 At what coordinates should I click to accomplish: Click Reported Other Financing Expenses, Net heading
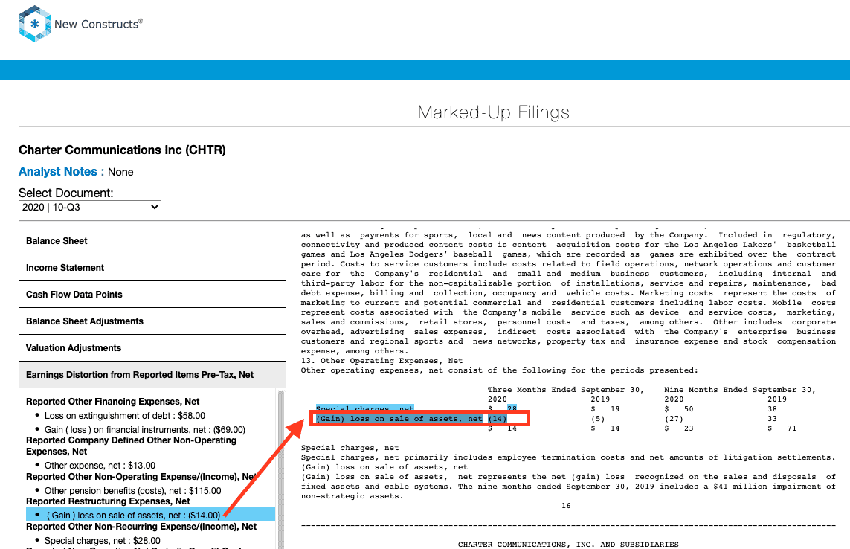[113, 402]
